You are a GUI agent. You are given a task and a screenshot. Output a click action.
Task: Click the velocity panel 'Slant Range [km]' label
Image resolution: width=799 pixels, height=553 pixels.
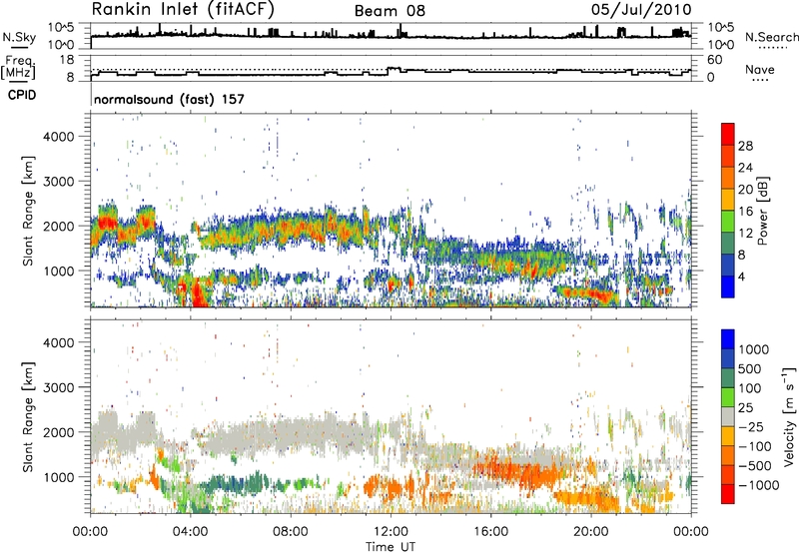[28, 416]
